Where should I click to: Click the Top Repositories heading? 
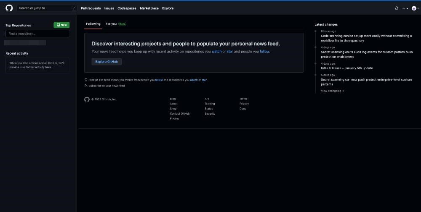[x=18, y=26]
